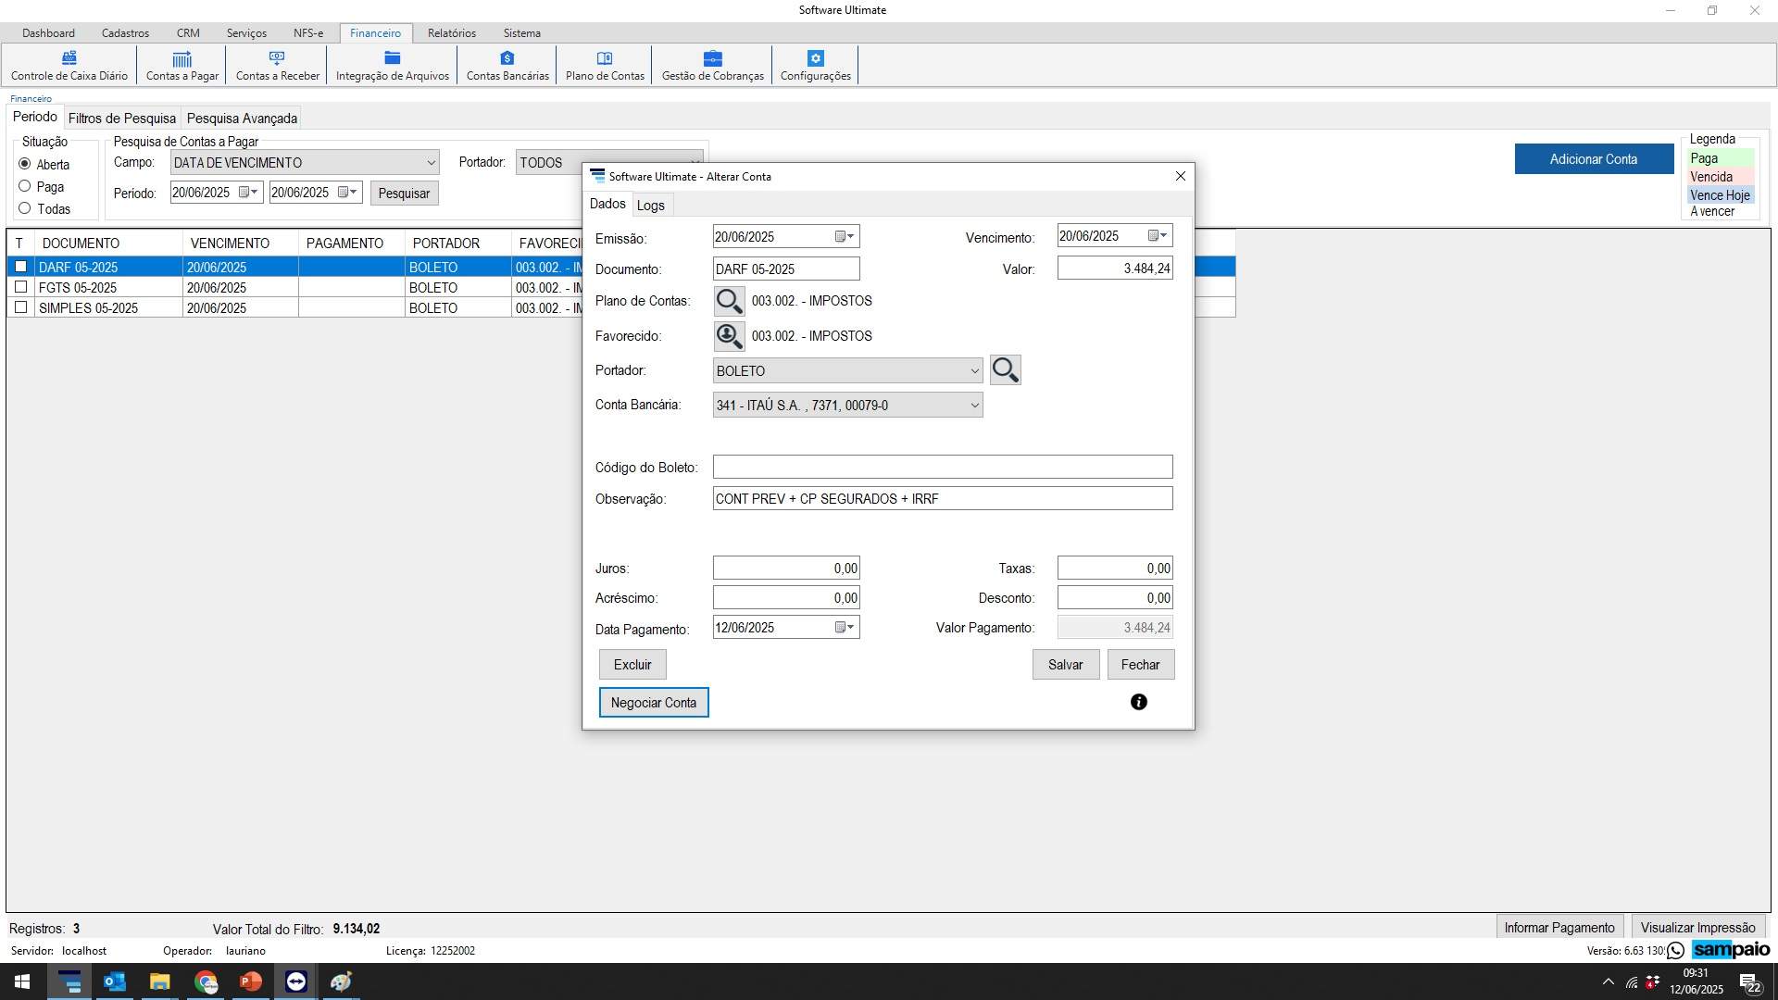Click Código do Boleto input field

click(943, 467)
